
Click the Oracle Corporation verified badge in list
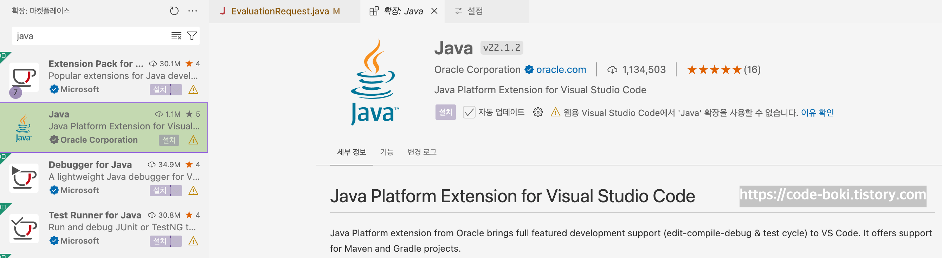click(x=54, y=140)
